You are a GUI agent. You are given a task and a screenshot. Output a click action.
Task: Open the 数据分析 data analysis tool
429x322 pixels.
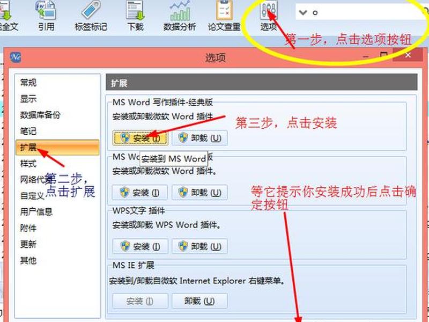tap(180, 16)
